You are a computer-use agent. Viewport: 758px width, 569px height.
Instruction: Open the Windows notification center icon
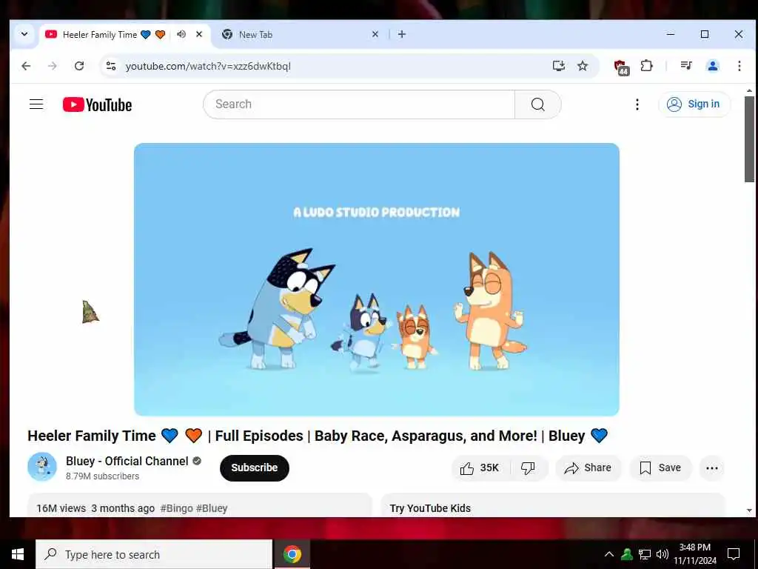point(734,554)
